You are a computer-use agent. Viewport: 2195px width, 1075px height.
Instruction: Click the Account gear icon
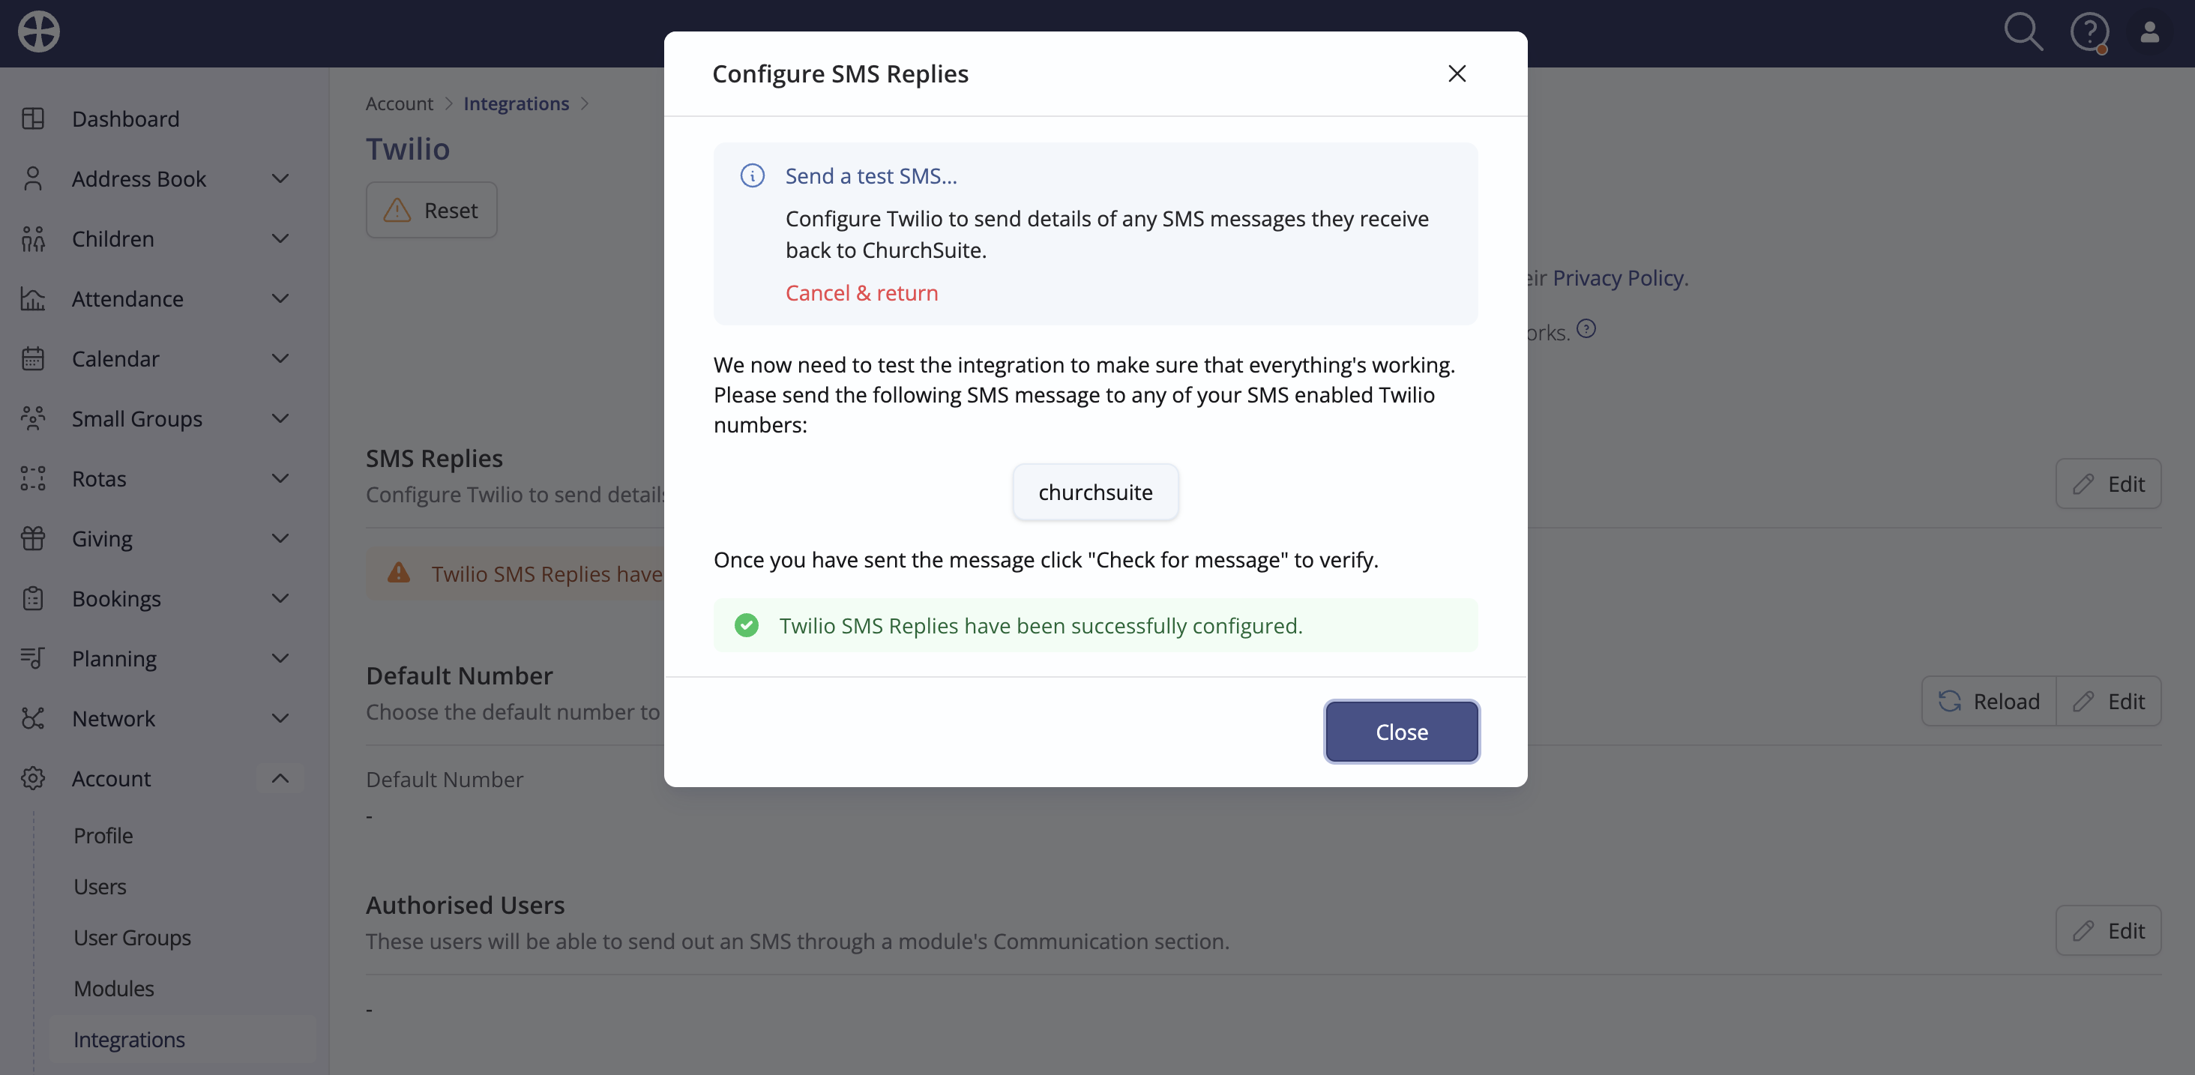33,779
